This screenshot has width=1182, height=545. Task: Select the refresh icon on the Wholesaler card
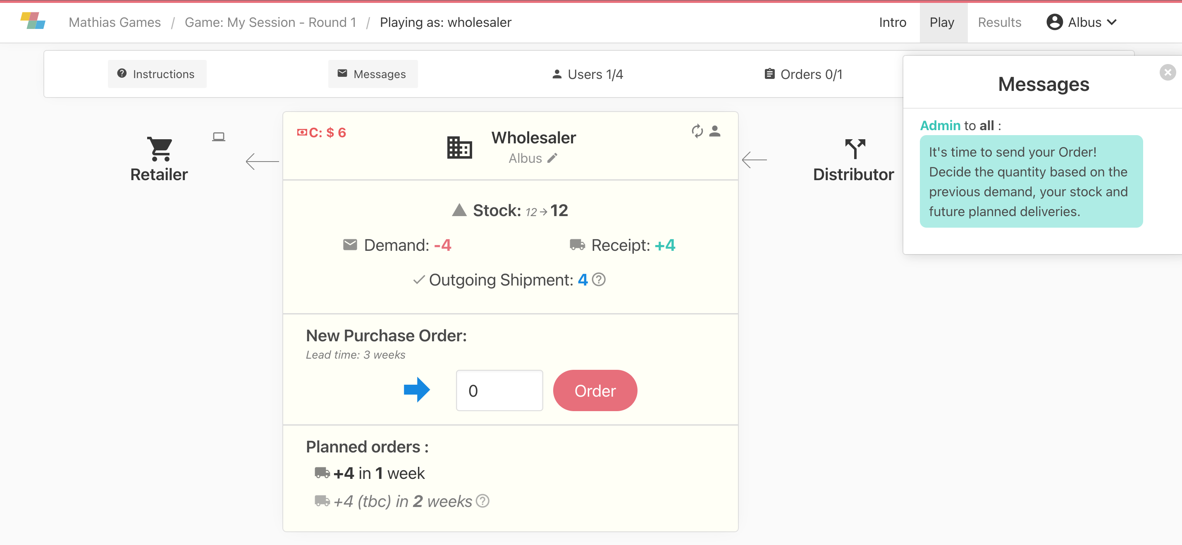(x=697, y=132)
